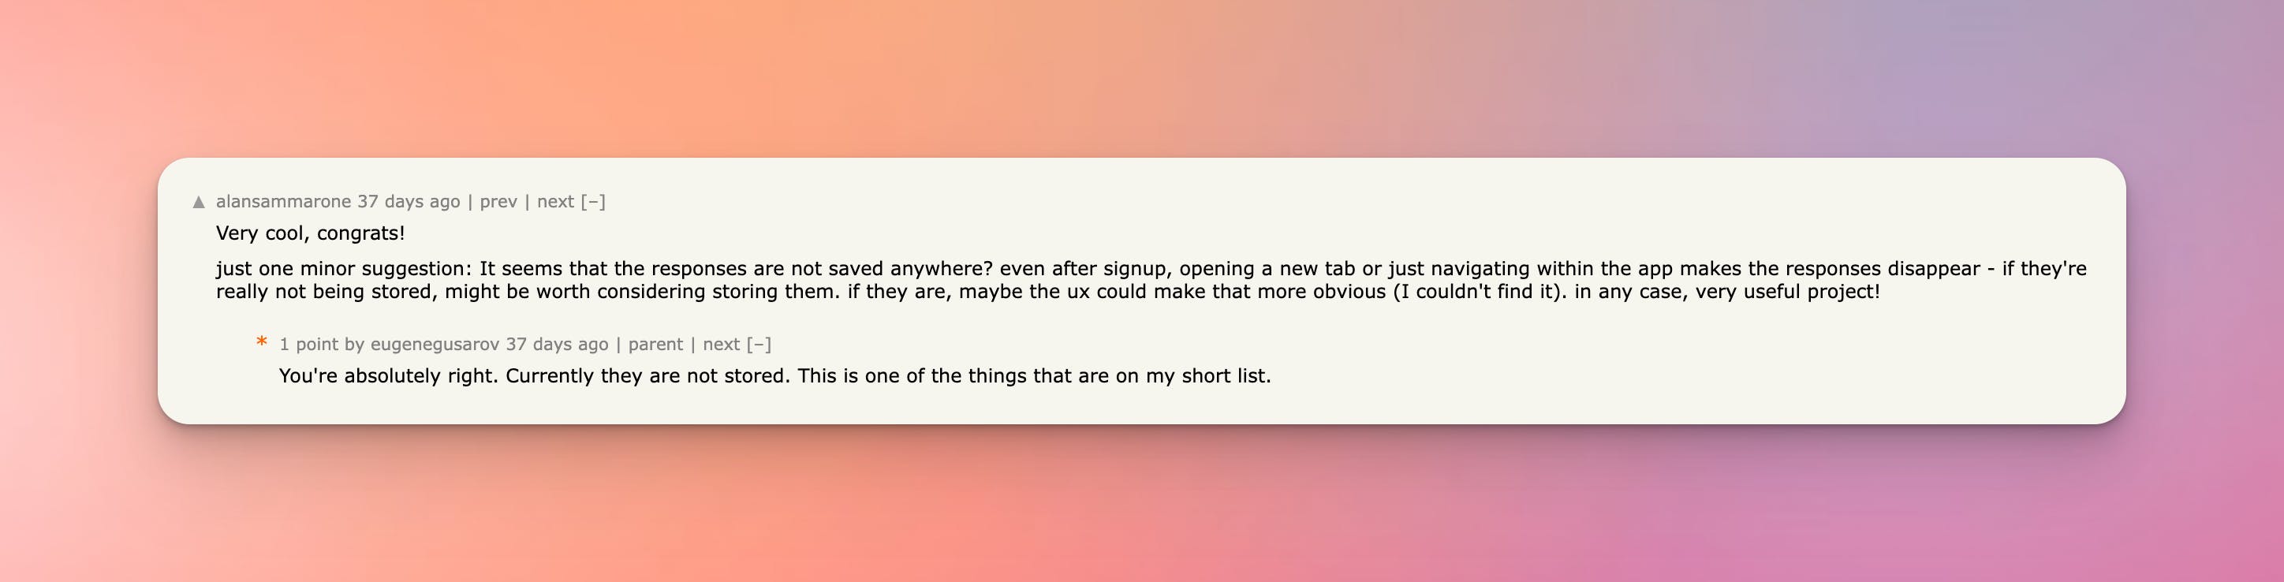Screen dimensions: 2284x582
Task: Collapse alansammarone's comment thread
Action: click(x=593, y=201)
